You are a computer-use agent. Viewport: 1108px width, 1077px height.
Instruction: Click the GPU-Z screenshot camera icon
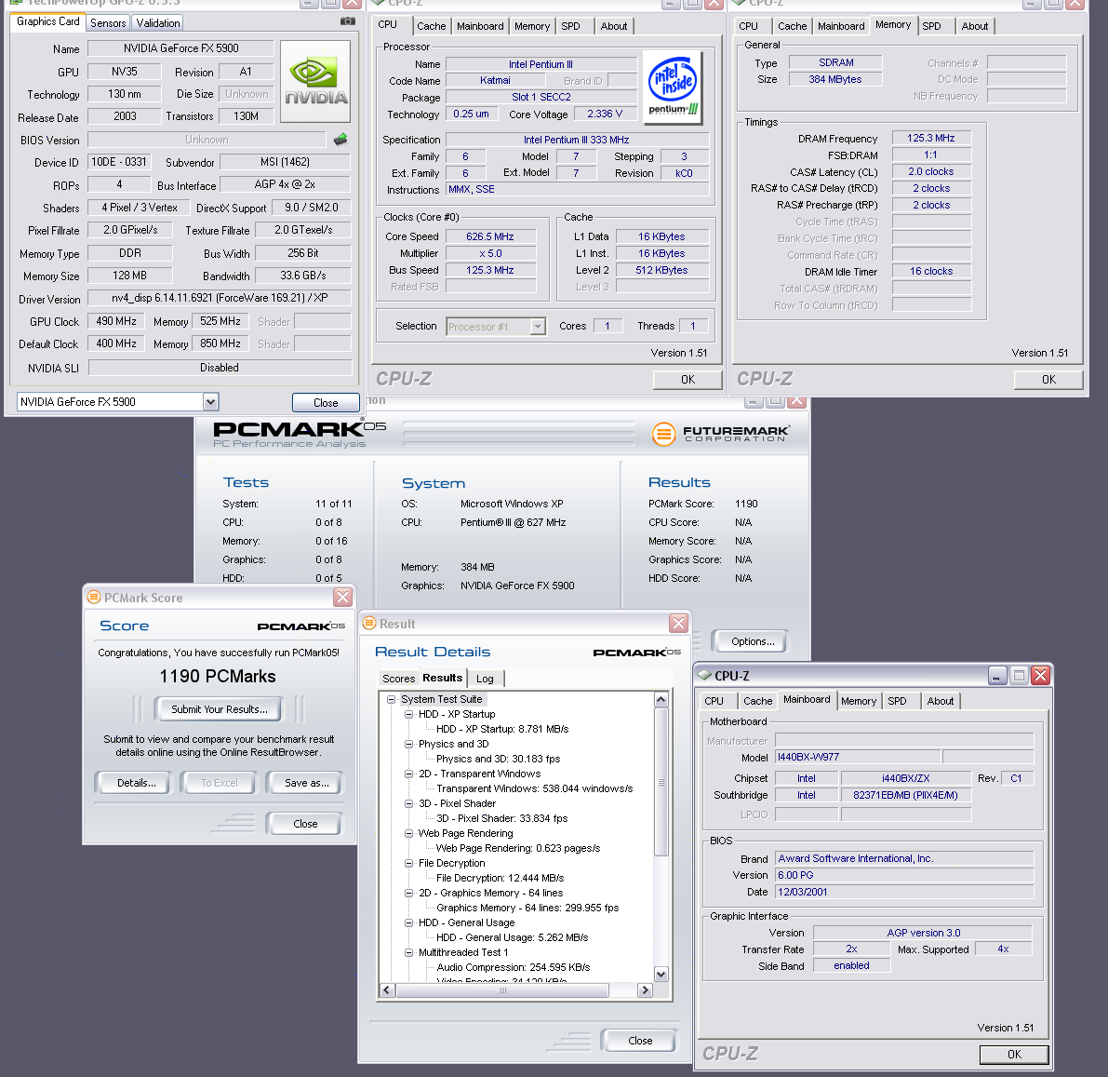348,22
